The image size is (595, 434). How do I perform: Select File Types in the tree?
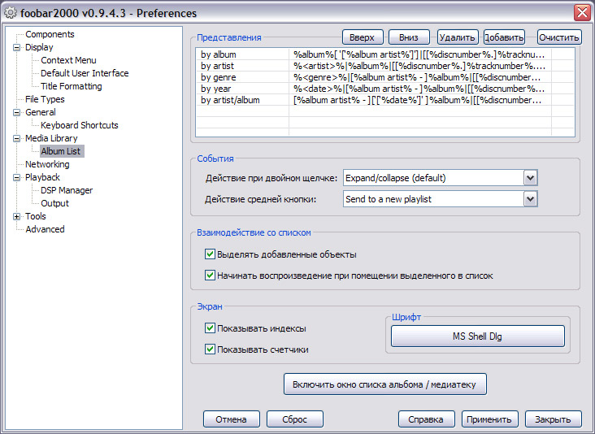point(45,99)
